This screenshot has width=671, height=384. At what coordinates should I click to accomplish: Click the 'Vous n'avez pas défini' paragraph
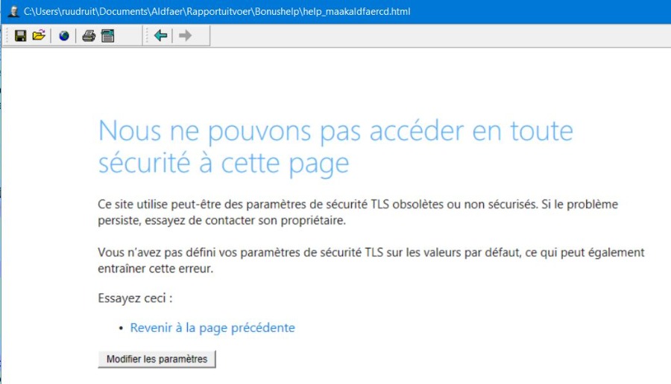tap(371, 260)
